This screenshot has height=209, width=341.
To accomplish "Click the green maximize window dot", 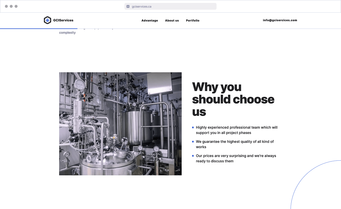I will click(16, 6).
